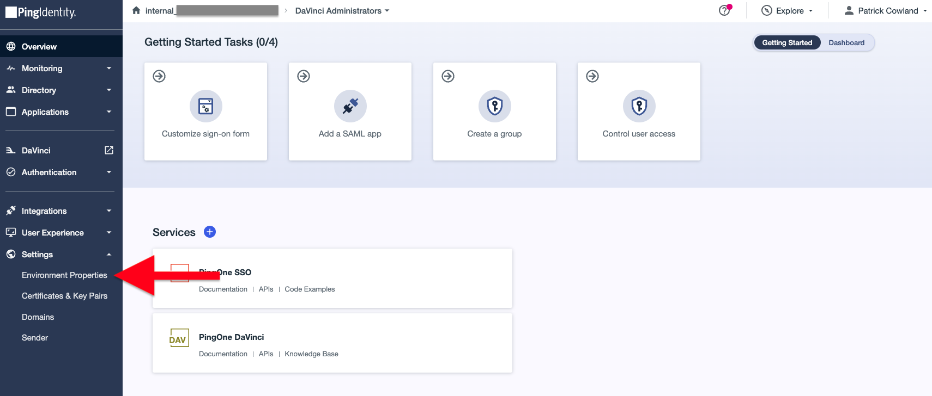Viewport: 932px width, 396px height.
Task: Click the Settings globe icon
Action: click(11, 254)
